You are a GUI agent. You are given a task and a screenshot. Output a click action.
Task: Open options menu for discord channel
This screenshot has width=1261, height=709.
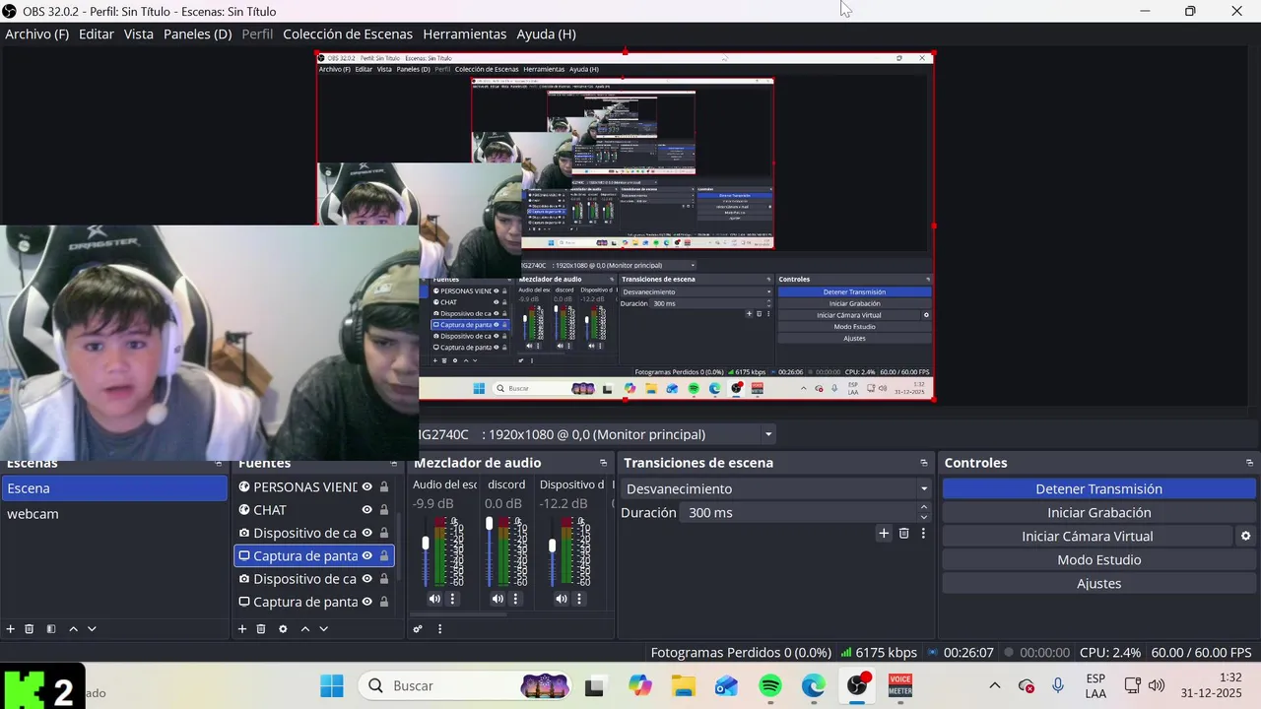[x=516, y=599]
